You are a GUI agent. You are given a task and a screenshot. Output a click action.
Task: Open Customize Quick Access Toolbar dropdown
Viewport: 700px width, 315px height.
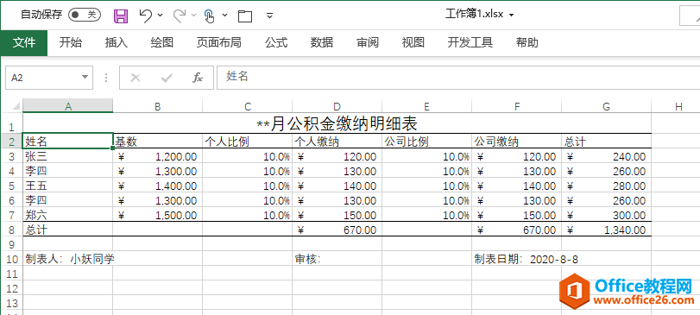tap(269, 16)
